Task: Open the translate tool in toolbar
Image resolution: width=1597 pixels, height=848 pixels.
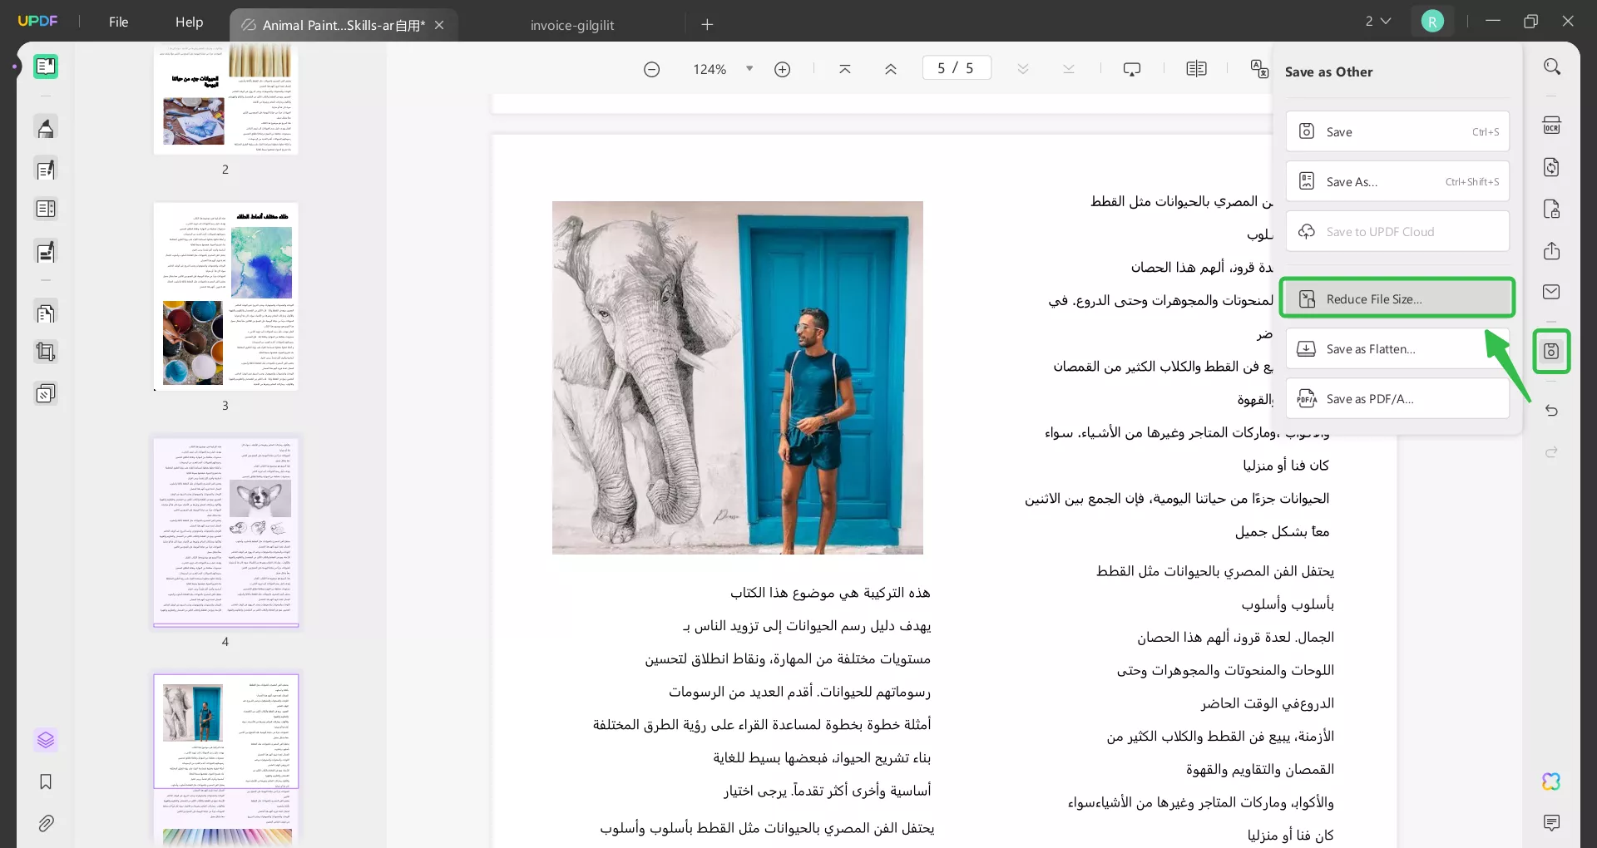Action: [x=1258, y=70]
